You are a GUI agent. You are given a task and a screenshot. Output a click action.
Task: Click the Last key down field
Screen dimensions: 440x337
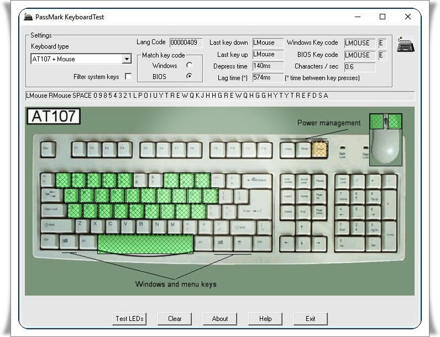[268, 43]
